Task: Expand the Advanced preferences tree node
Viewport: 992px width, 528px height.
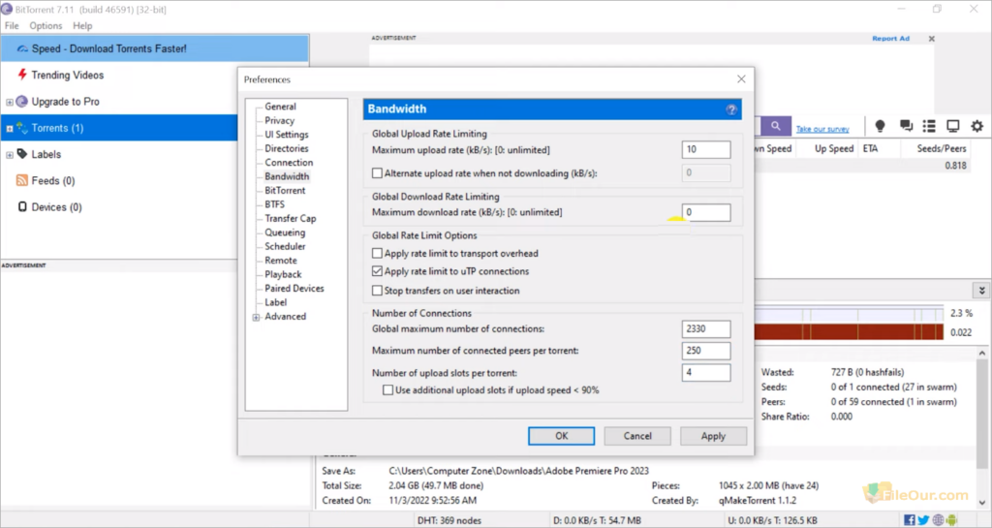Action: [256, 317]
